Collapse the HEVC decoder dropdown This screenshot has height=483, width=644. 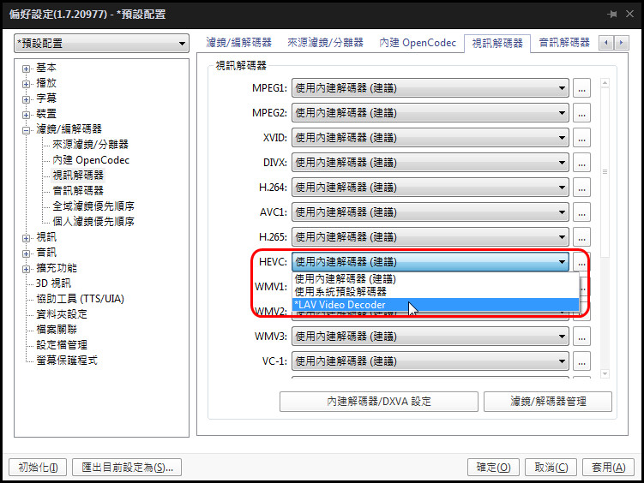(430, 261)
